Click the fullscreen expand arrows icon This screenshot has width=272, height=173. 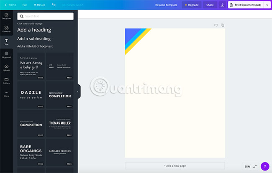[255, 166]
